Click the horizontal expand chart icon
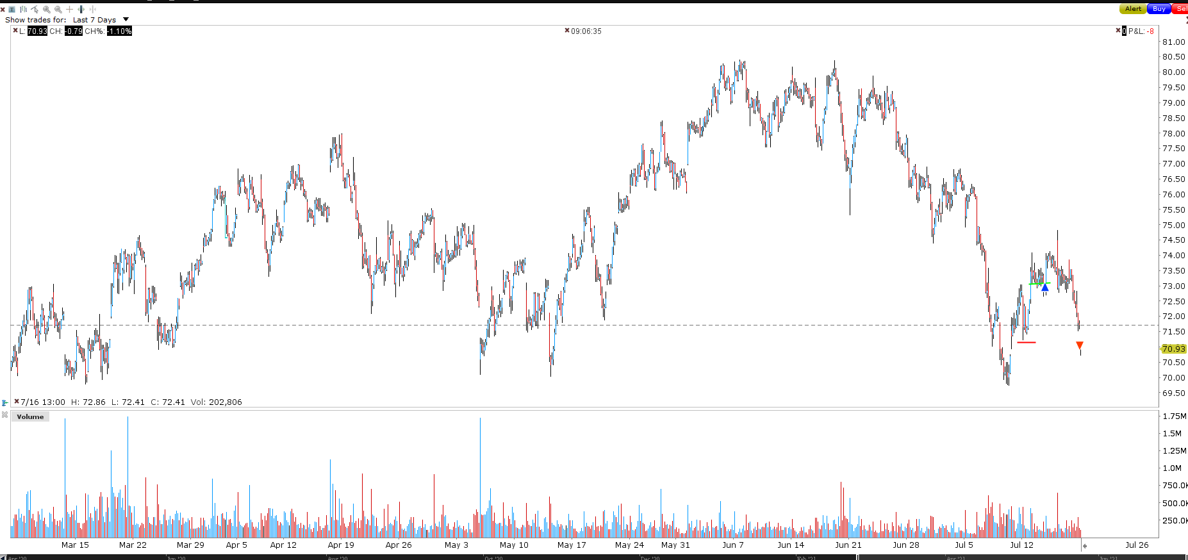This screenshot has height=560, width=1188. (81, 10)
